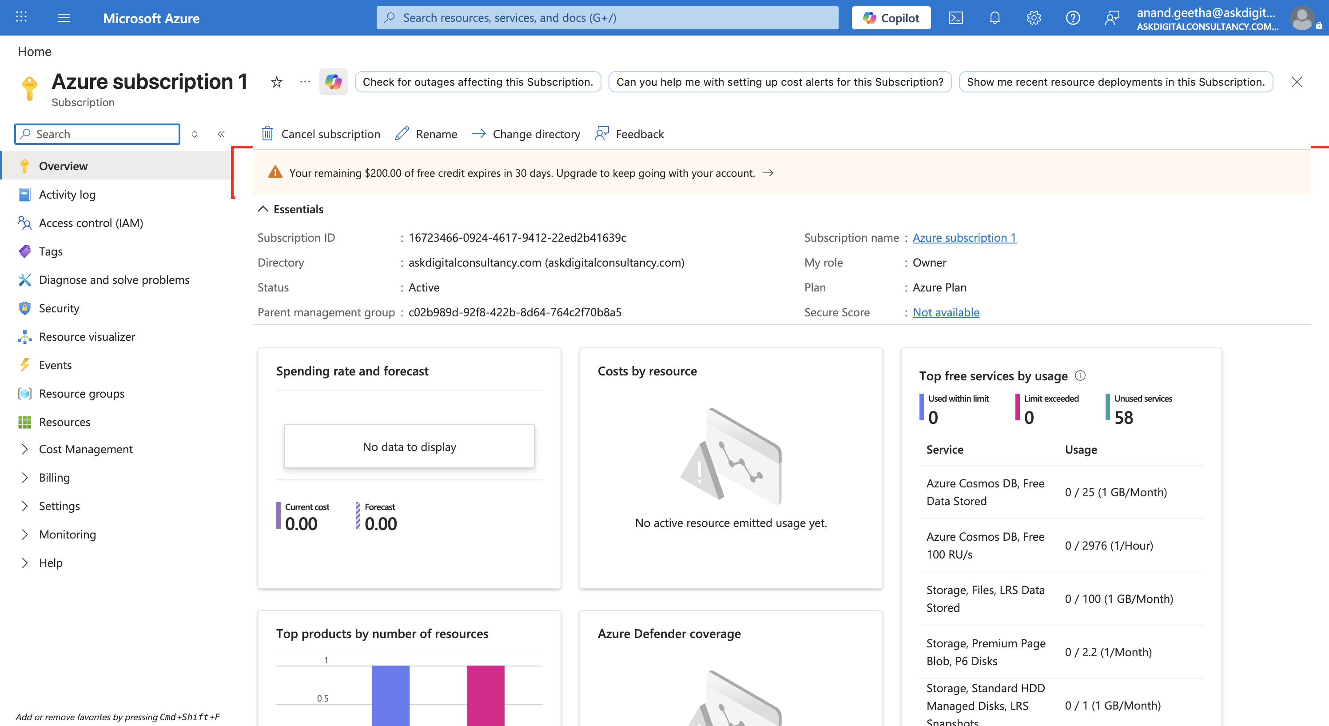Click the No data to display box
Image resolution: width=1329 pixels, height=726 pixels.
pos(409,447)
